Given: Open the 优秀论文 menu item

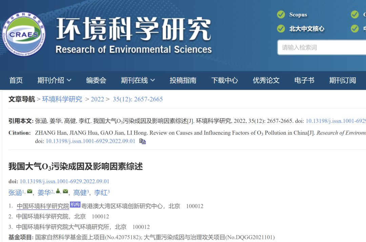Looking at the screenshot, I should pos(266,80).
